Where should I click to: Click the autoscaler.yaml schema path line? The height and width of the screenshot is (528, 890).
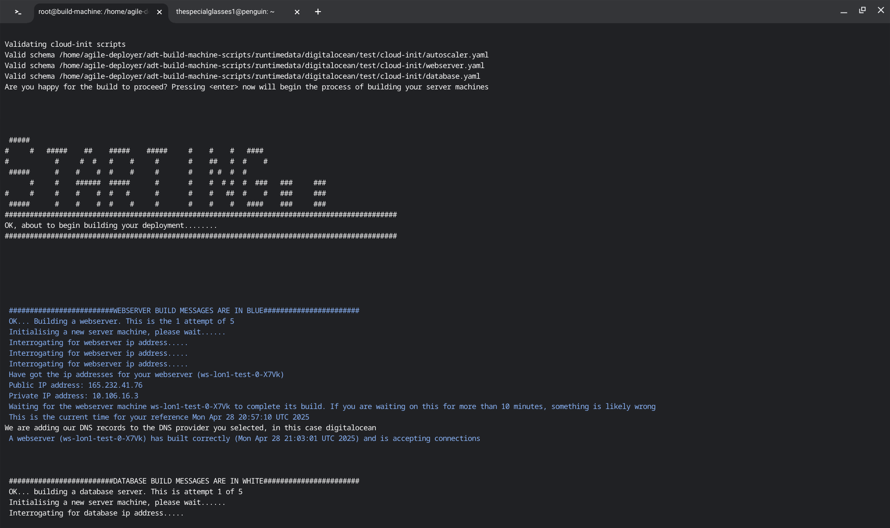point(246,55)
